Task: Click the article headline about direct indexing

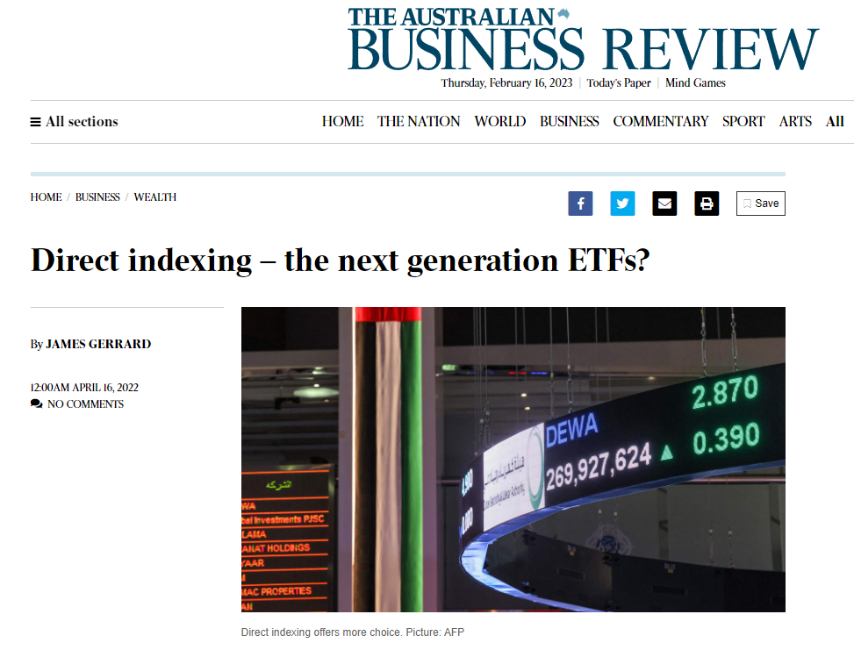Action: [x=341, y=261]
